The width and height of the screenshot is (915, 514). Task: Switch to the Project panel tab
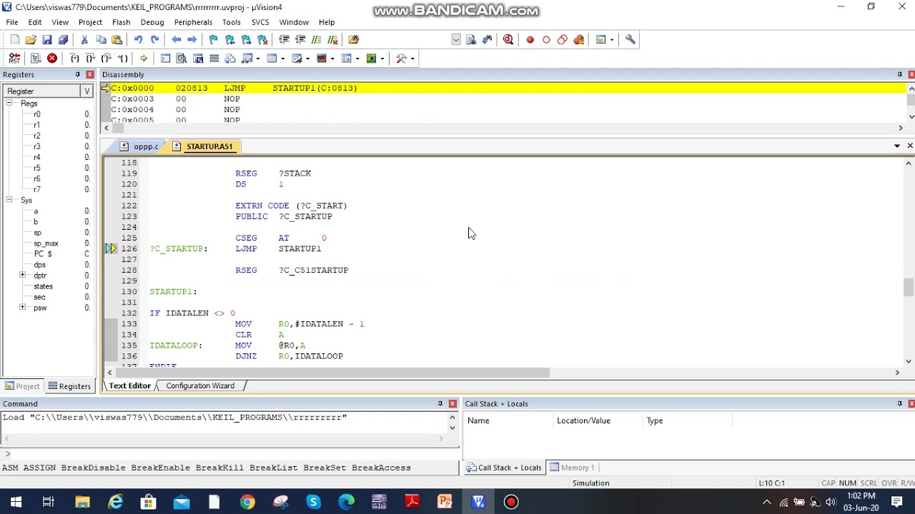21,386
